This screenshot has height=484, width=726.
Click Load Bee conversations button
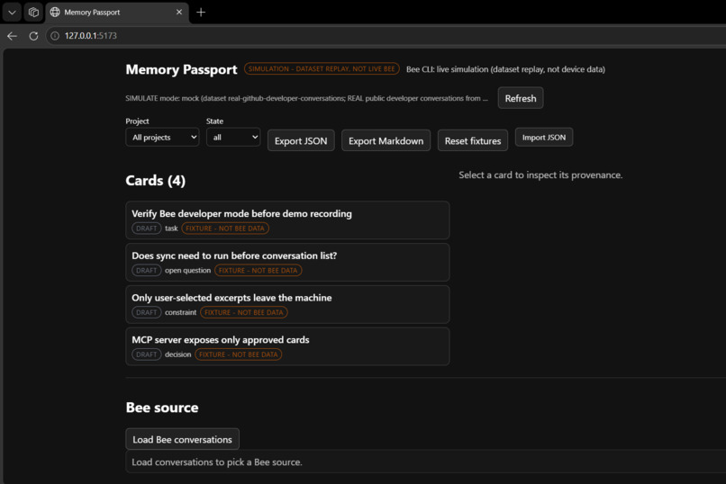tap(183, 439)
